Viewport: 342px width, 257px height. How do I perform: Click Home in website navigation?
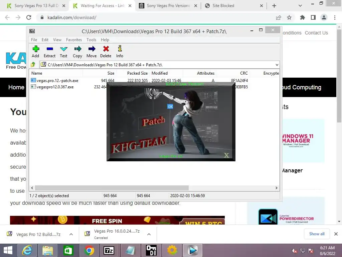point(16,87)
